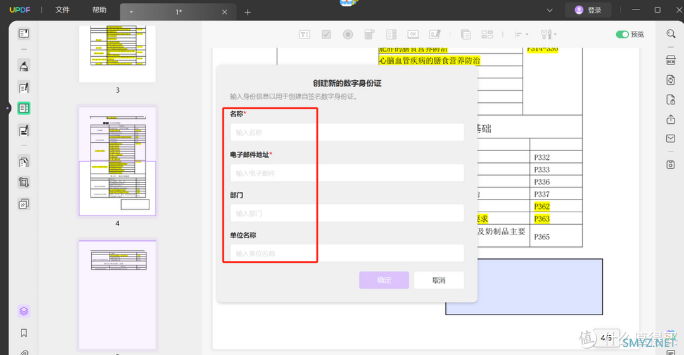Image resolution: width=684 pixels, height=355 pixels.
Task: Open the Reader mode icon in left sidebar
Action: [x=23, y=33]
